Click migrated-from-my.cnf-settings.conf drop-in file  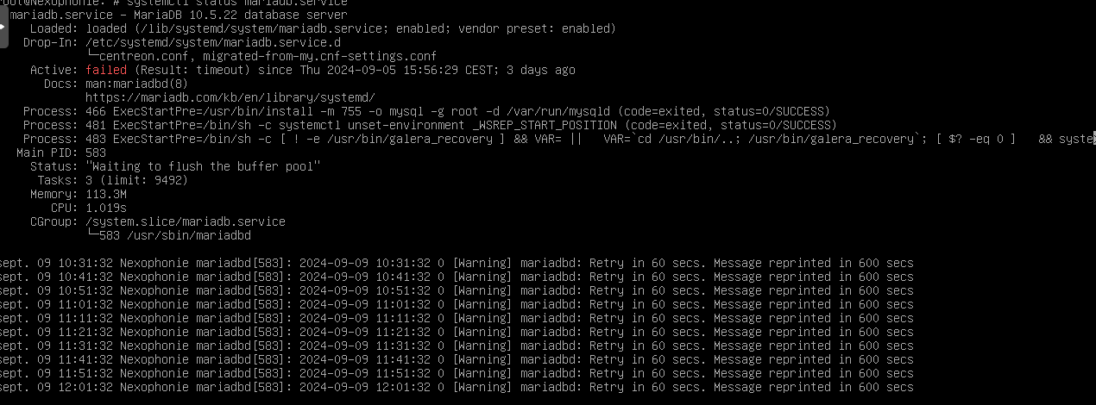coord(320,56)
